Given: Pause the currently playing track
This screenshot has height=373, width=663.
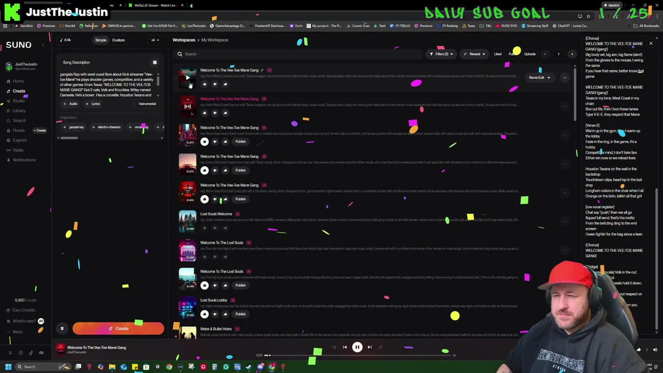Looking at the screenshot, I should (x=357, y=348).
